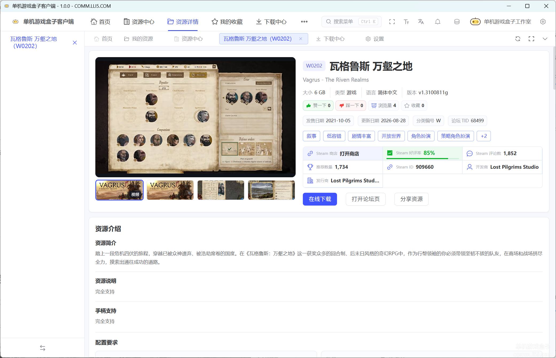Click the Steam 好评率 85% progress bar

pos(422,159)
